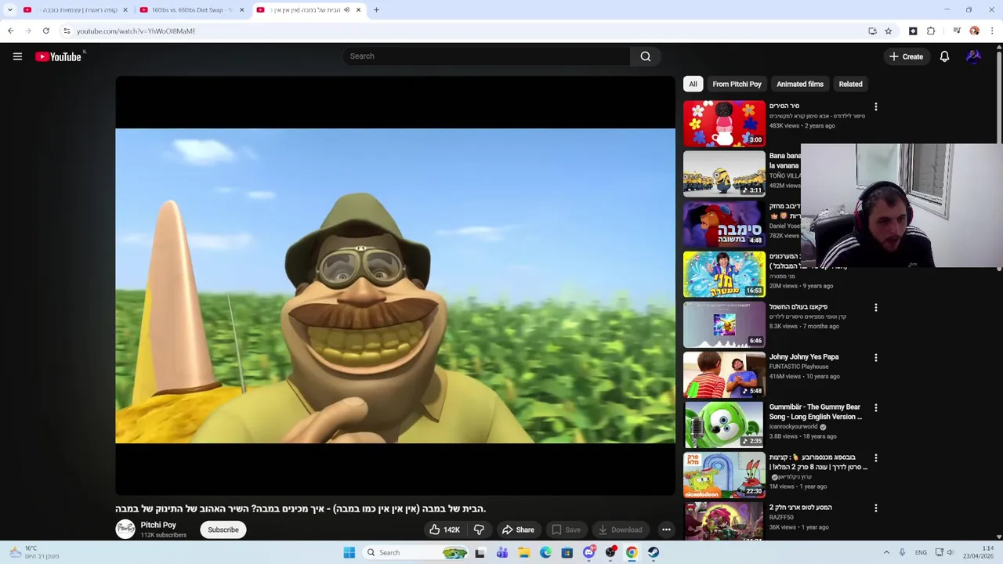The height and width of the screenshot is (564, 1003).
Task: Click the URL address bar
Action: pos(462,31)
